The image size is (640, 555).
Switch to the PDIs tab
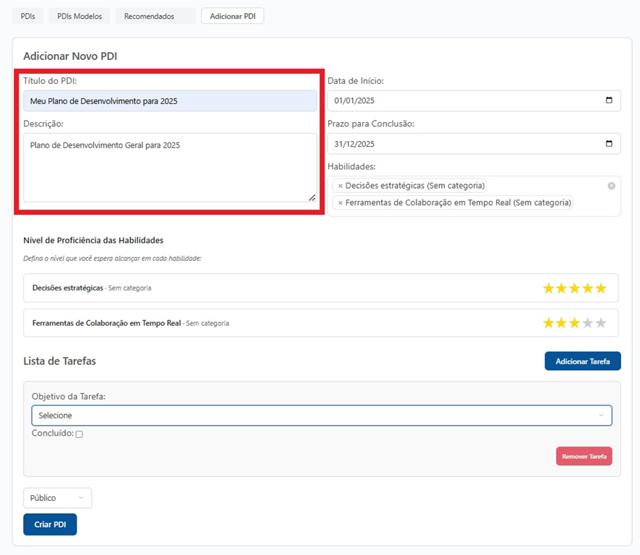point(27,16)
